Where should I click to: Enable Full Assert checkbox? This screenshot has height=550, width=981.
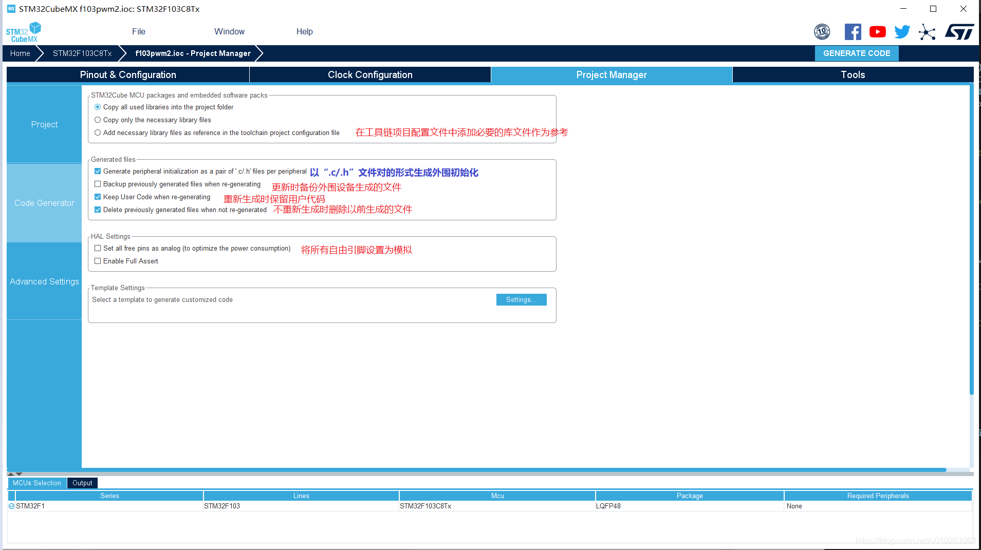pos(98,261)
